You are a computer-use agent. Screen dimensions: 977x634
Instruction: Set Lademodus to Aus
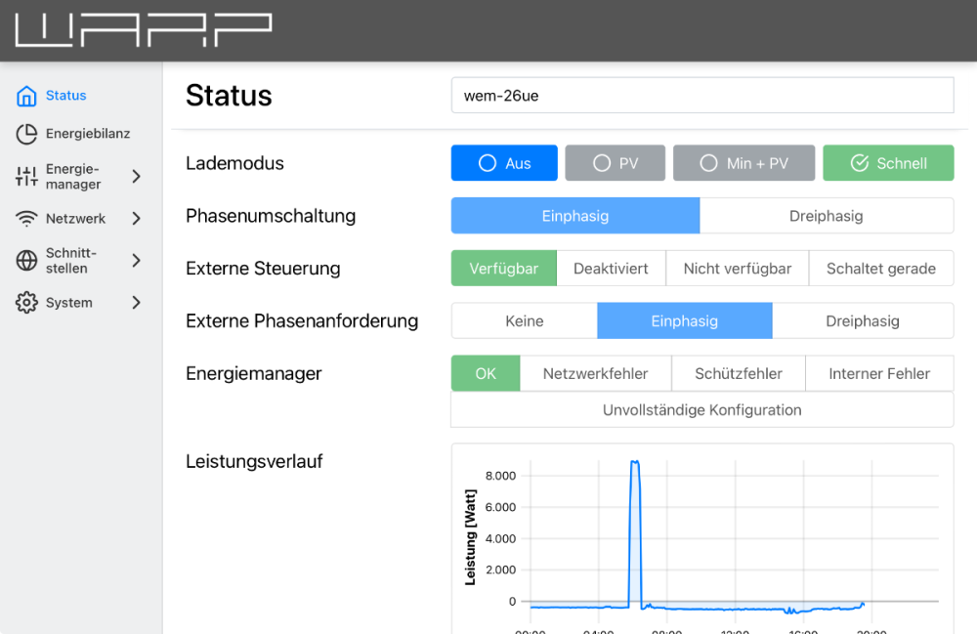pos(504,163)
